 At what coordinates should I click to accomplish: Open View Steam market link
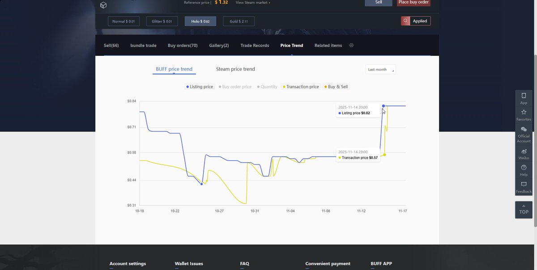[253, 3]
